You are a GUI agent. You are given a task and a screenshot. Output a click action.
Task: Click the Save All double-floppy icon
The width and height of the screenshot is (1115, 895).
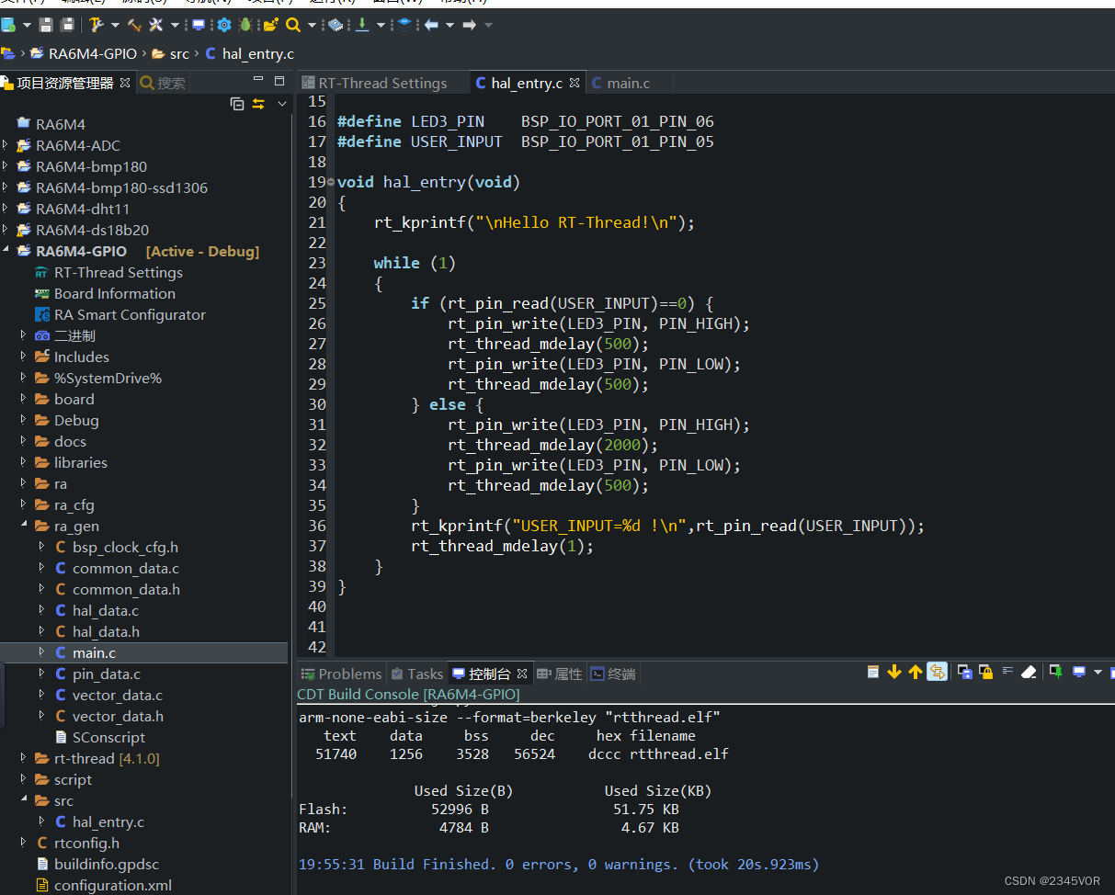tap(67, 25)
